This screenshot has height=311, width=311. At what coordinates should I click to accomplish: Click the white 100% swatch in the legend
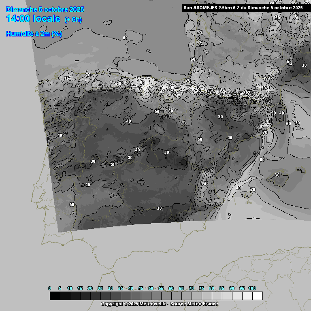(257, 296)
